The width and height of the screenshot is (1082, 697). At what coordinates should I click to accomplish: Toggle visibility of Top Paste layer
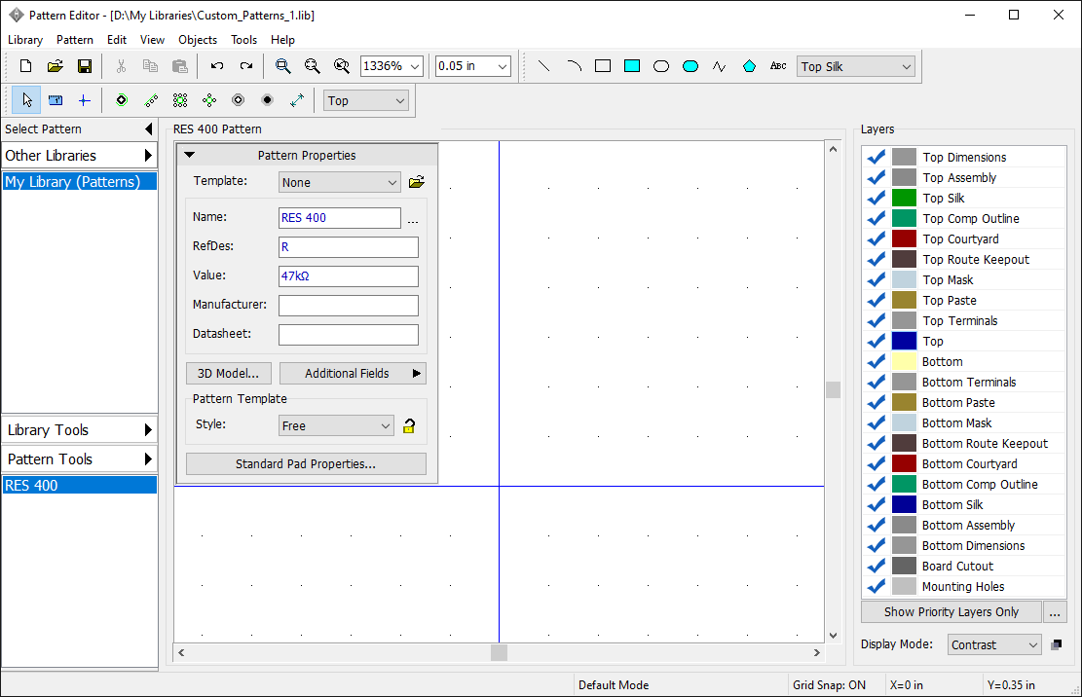coord(877,300)
